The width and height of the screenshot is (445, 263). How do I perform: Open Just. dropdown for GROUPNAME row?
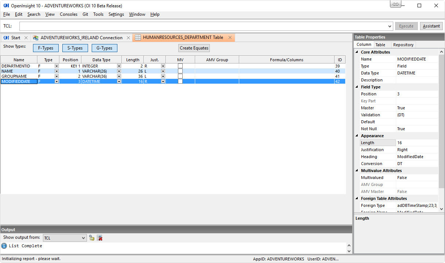point(163,76)
